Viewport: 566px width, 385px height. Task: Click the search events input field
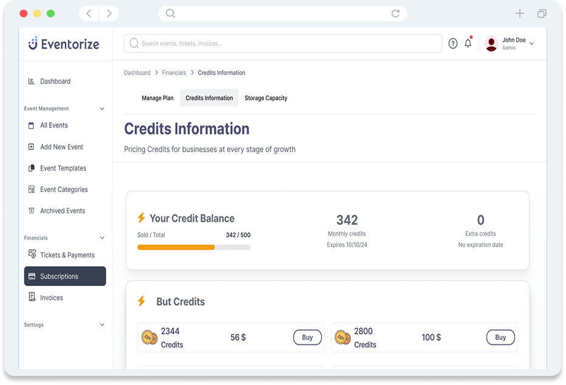[x=283, y=44]
